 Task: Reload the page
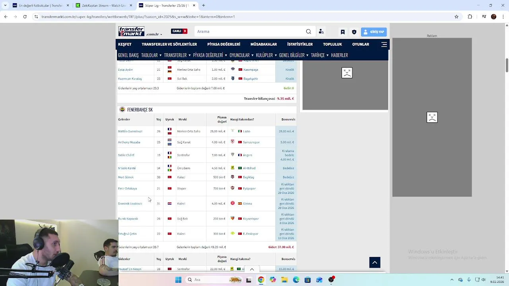coord(25,17)
